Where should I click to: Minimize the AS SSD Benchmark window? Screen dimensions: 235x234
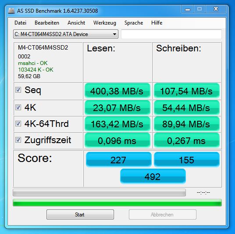[188, 9]
